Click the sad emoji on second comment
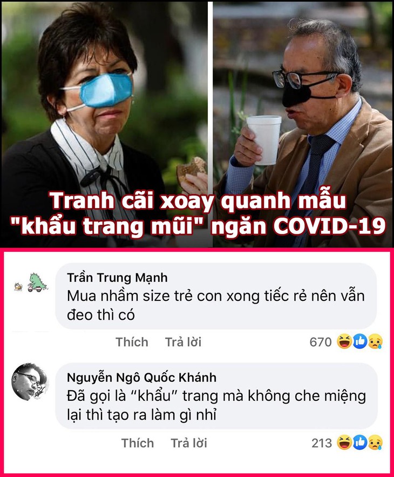This screenshot has width=394, height=477. (x=376, y=442)
